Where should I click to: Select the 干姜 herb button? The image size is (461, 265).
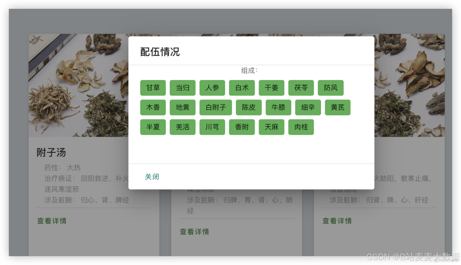[x=271, y=88]
